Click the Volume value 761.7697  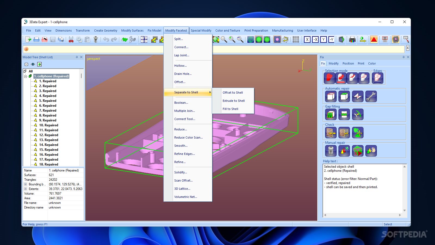55,194
